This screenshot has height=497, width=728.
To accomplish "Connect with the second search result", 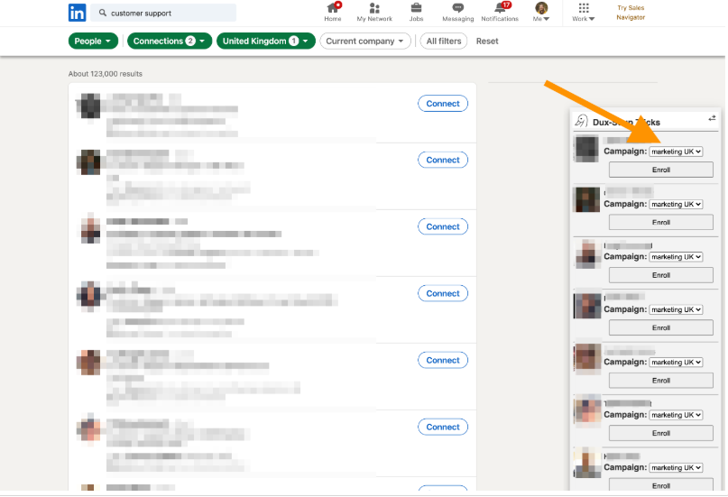I will (443, 160).
